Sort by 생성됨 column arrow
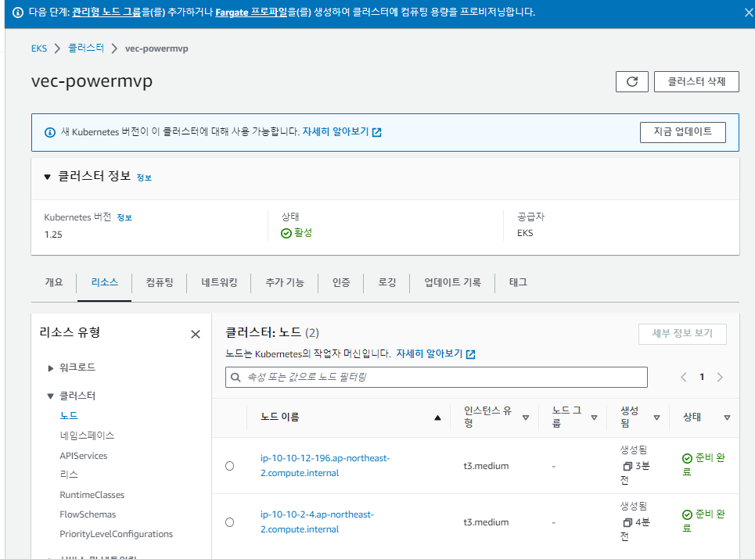 coord(656,417)
